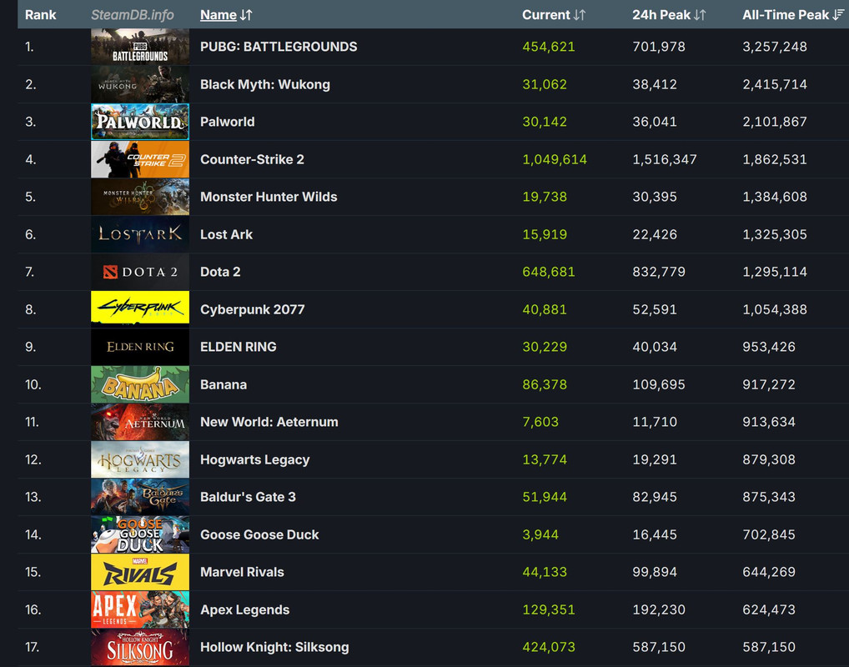Open the Marvel Rivals name link
Image resolution: width=849 pixels, height=667 pixels.
242,572
